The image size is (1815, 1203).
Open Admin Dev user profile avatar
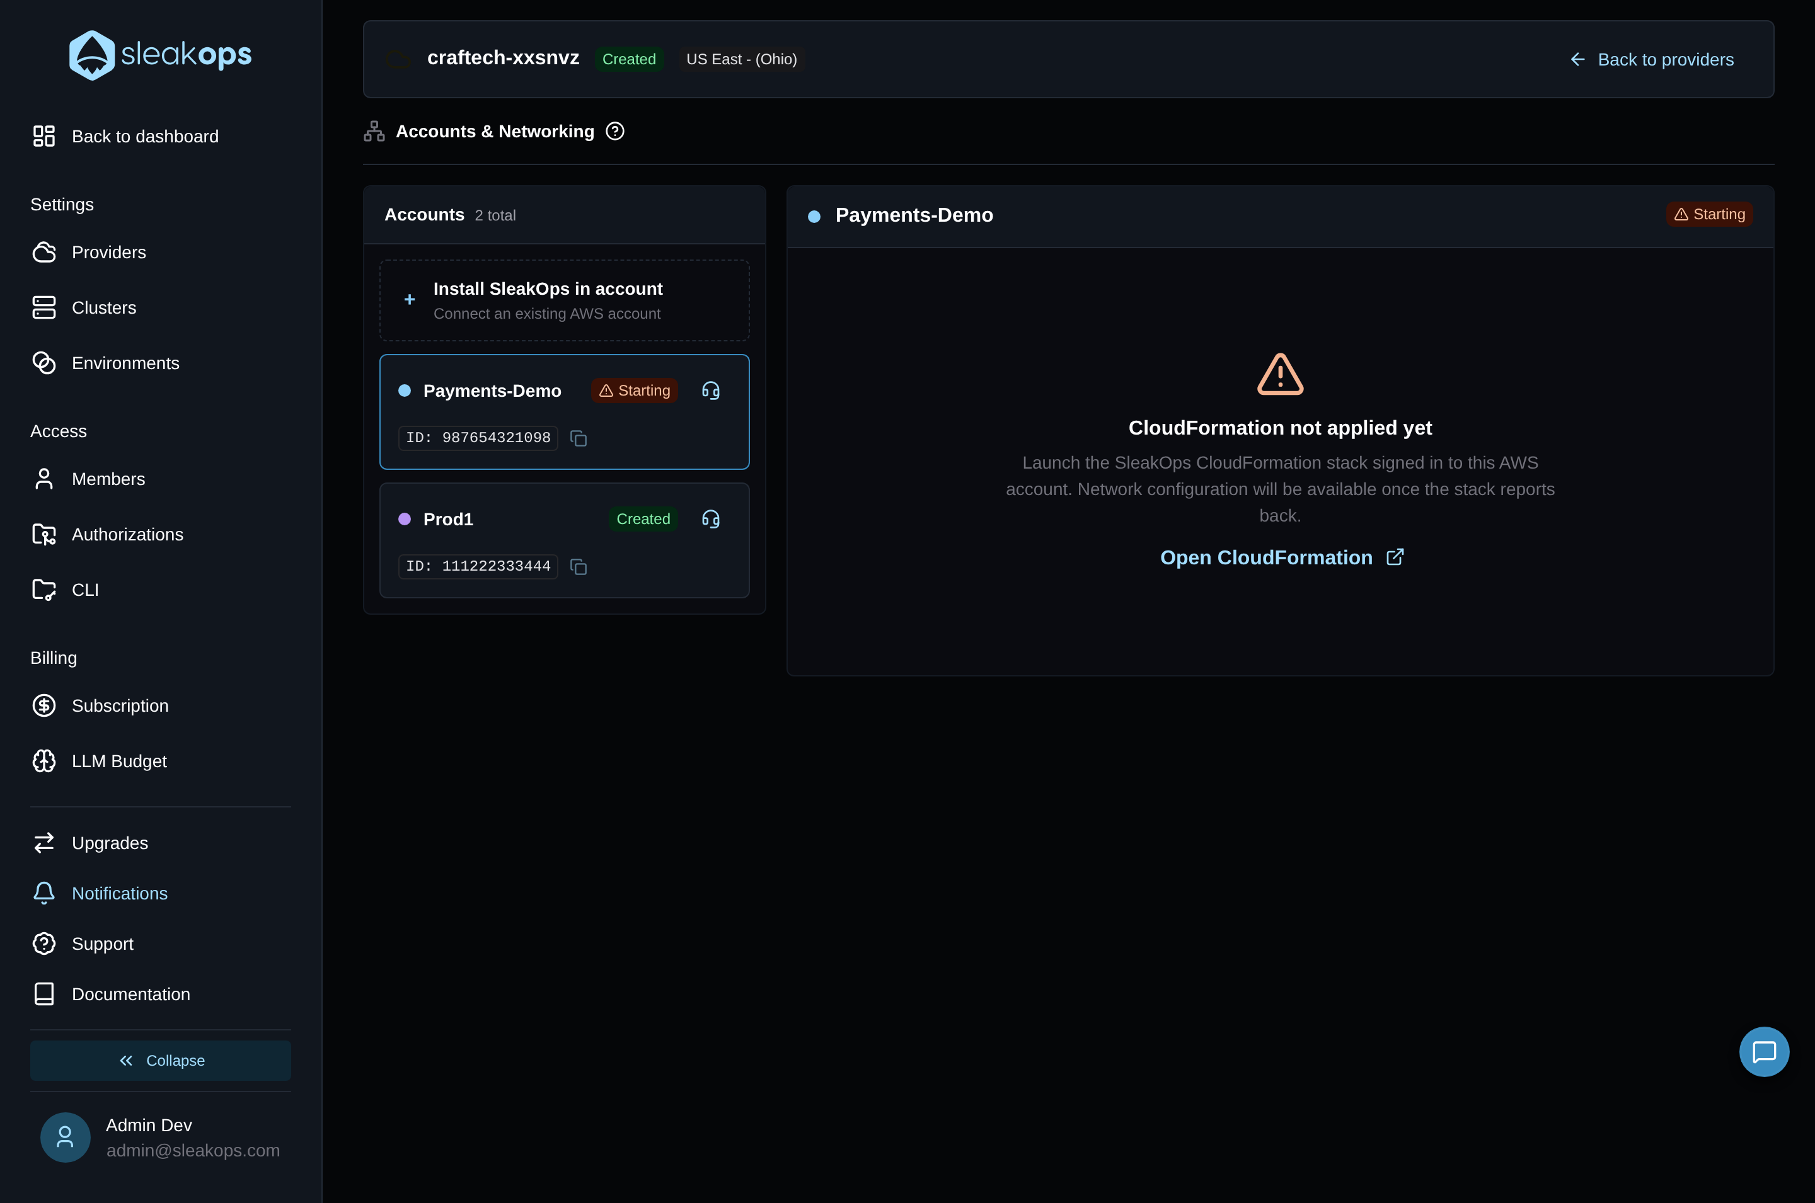(x=66, y=1137)
